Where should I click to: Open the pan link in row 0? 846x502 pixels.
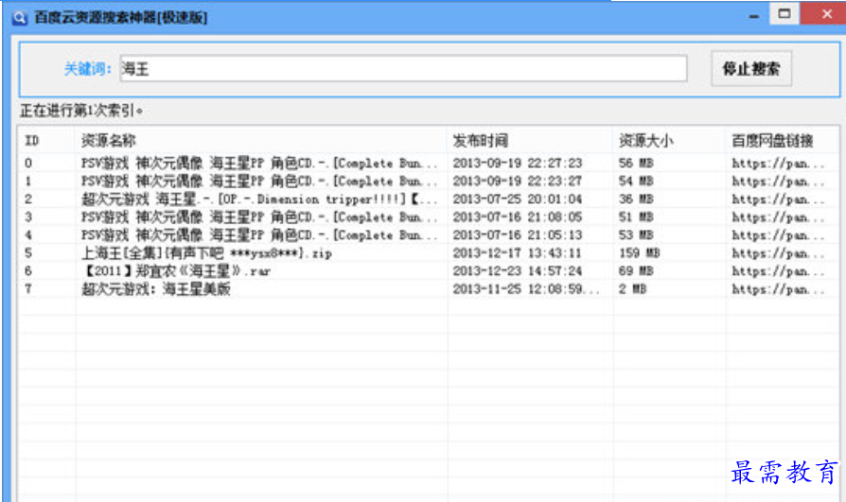[778, 163]
